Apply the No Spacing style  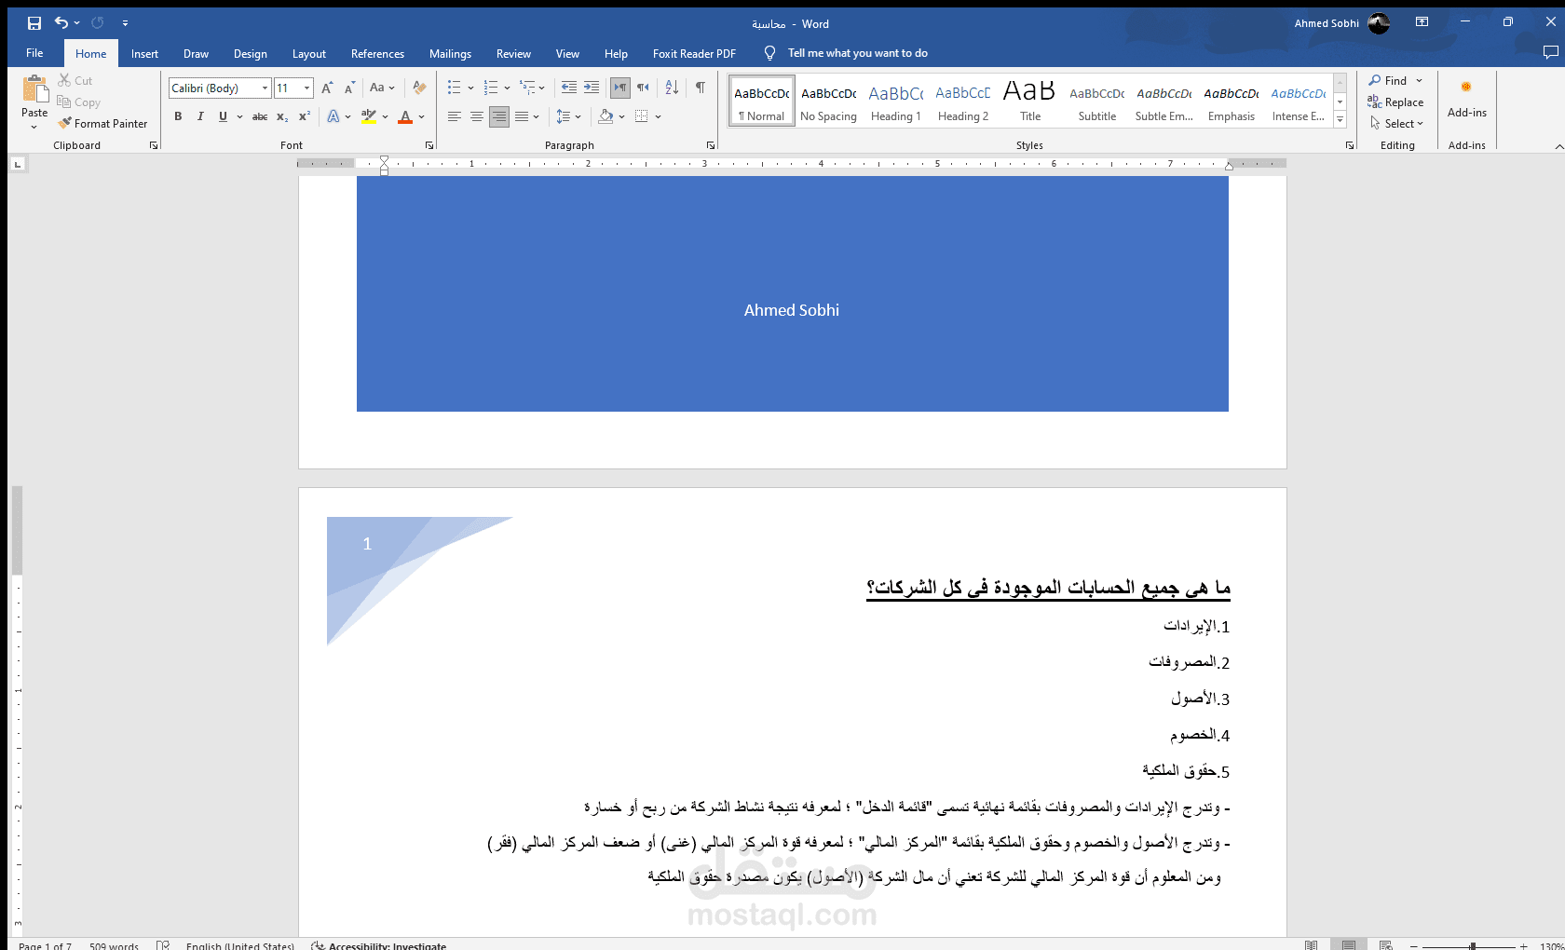pyautogui.click(x=828, y=101)
